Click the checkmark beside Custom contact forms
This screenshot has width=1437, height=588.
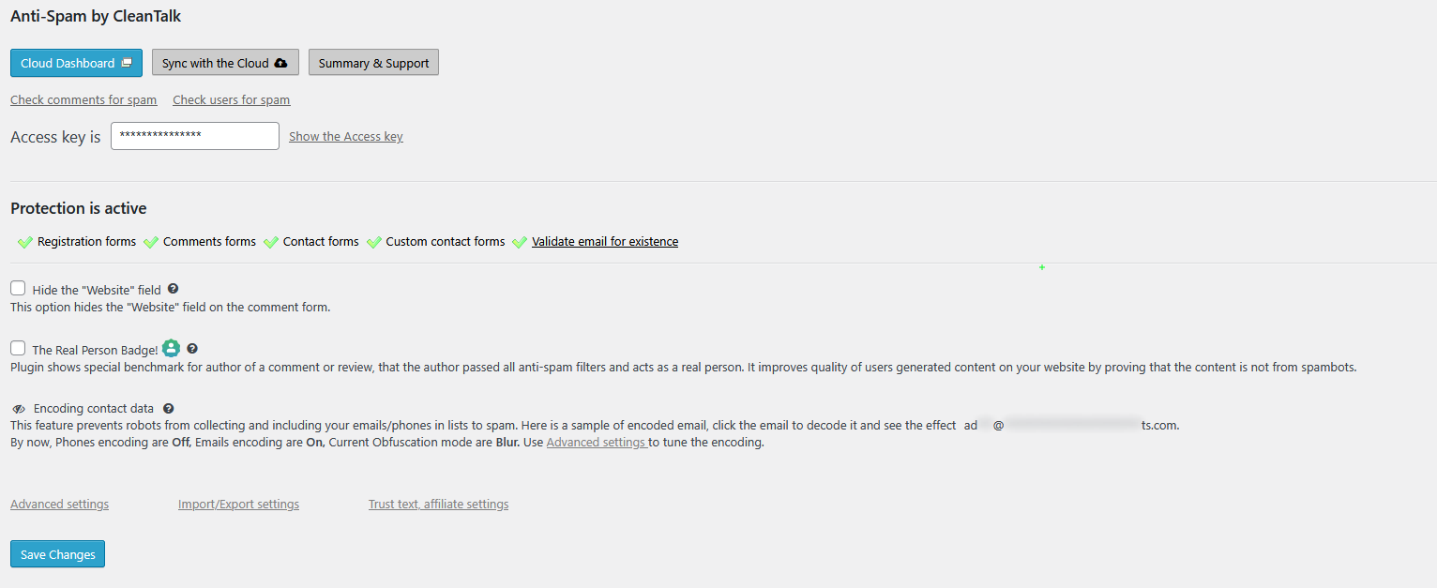click(x=373, y=241)
